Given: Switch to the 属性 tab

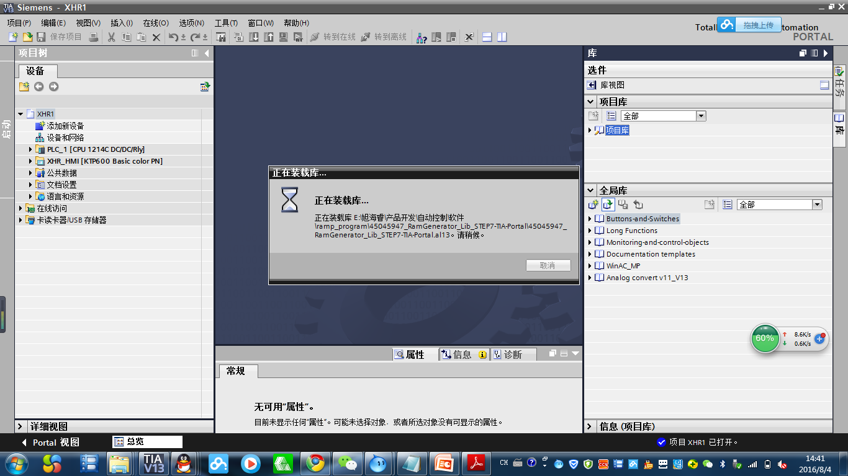Looking at the screenshot, I should 415,355.
